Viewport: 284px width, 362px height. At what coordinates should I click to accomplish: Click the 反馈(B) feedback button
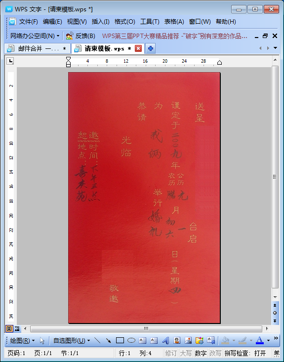[81, 36]
